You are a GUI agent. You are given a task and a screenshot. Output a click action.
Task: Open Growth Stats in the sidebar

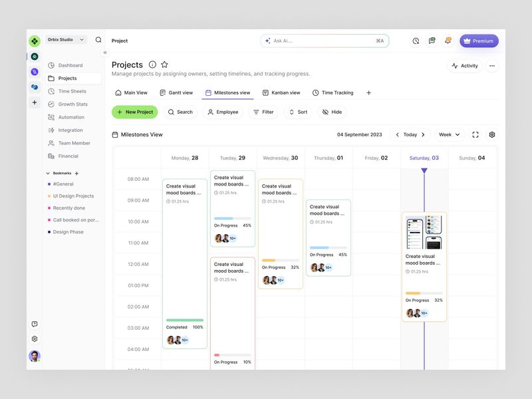(70, 104)
